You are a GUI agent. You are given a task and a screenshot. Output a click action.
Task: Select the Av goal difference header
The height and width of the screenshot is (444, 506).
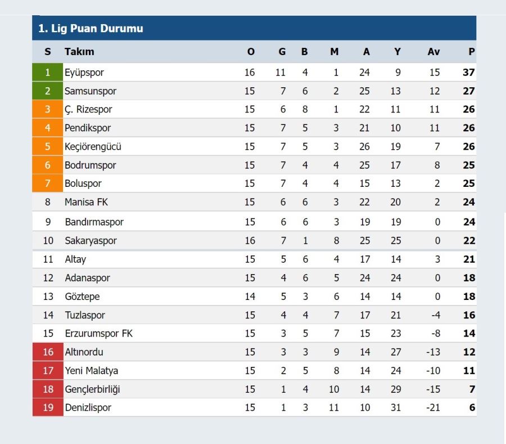433,52
